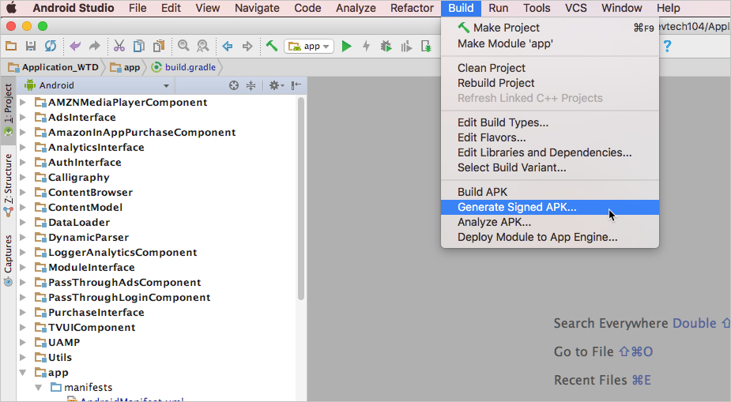Click the Collapse All icon in project panel

click(x=251, y=85)
